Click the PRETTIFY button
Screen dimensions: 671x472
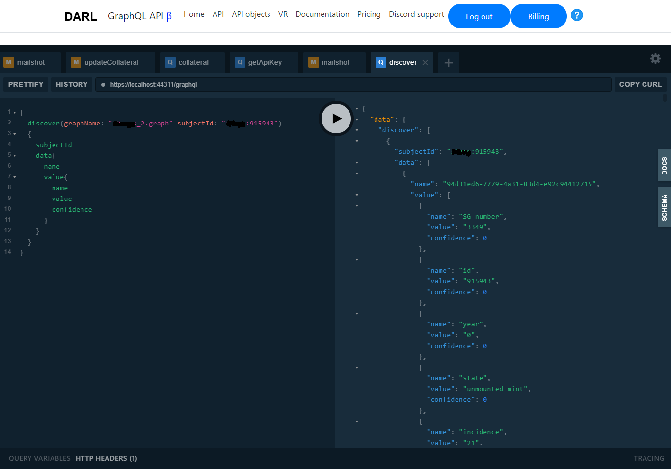click(x=26, y=84)
